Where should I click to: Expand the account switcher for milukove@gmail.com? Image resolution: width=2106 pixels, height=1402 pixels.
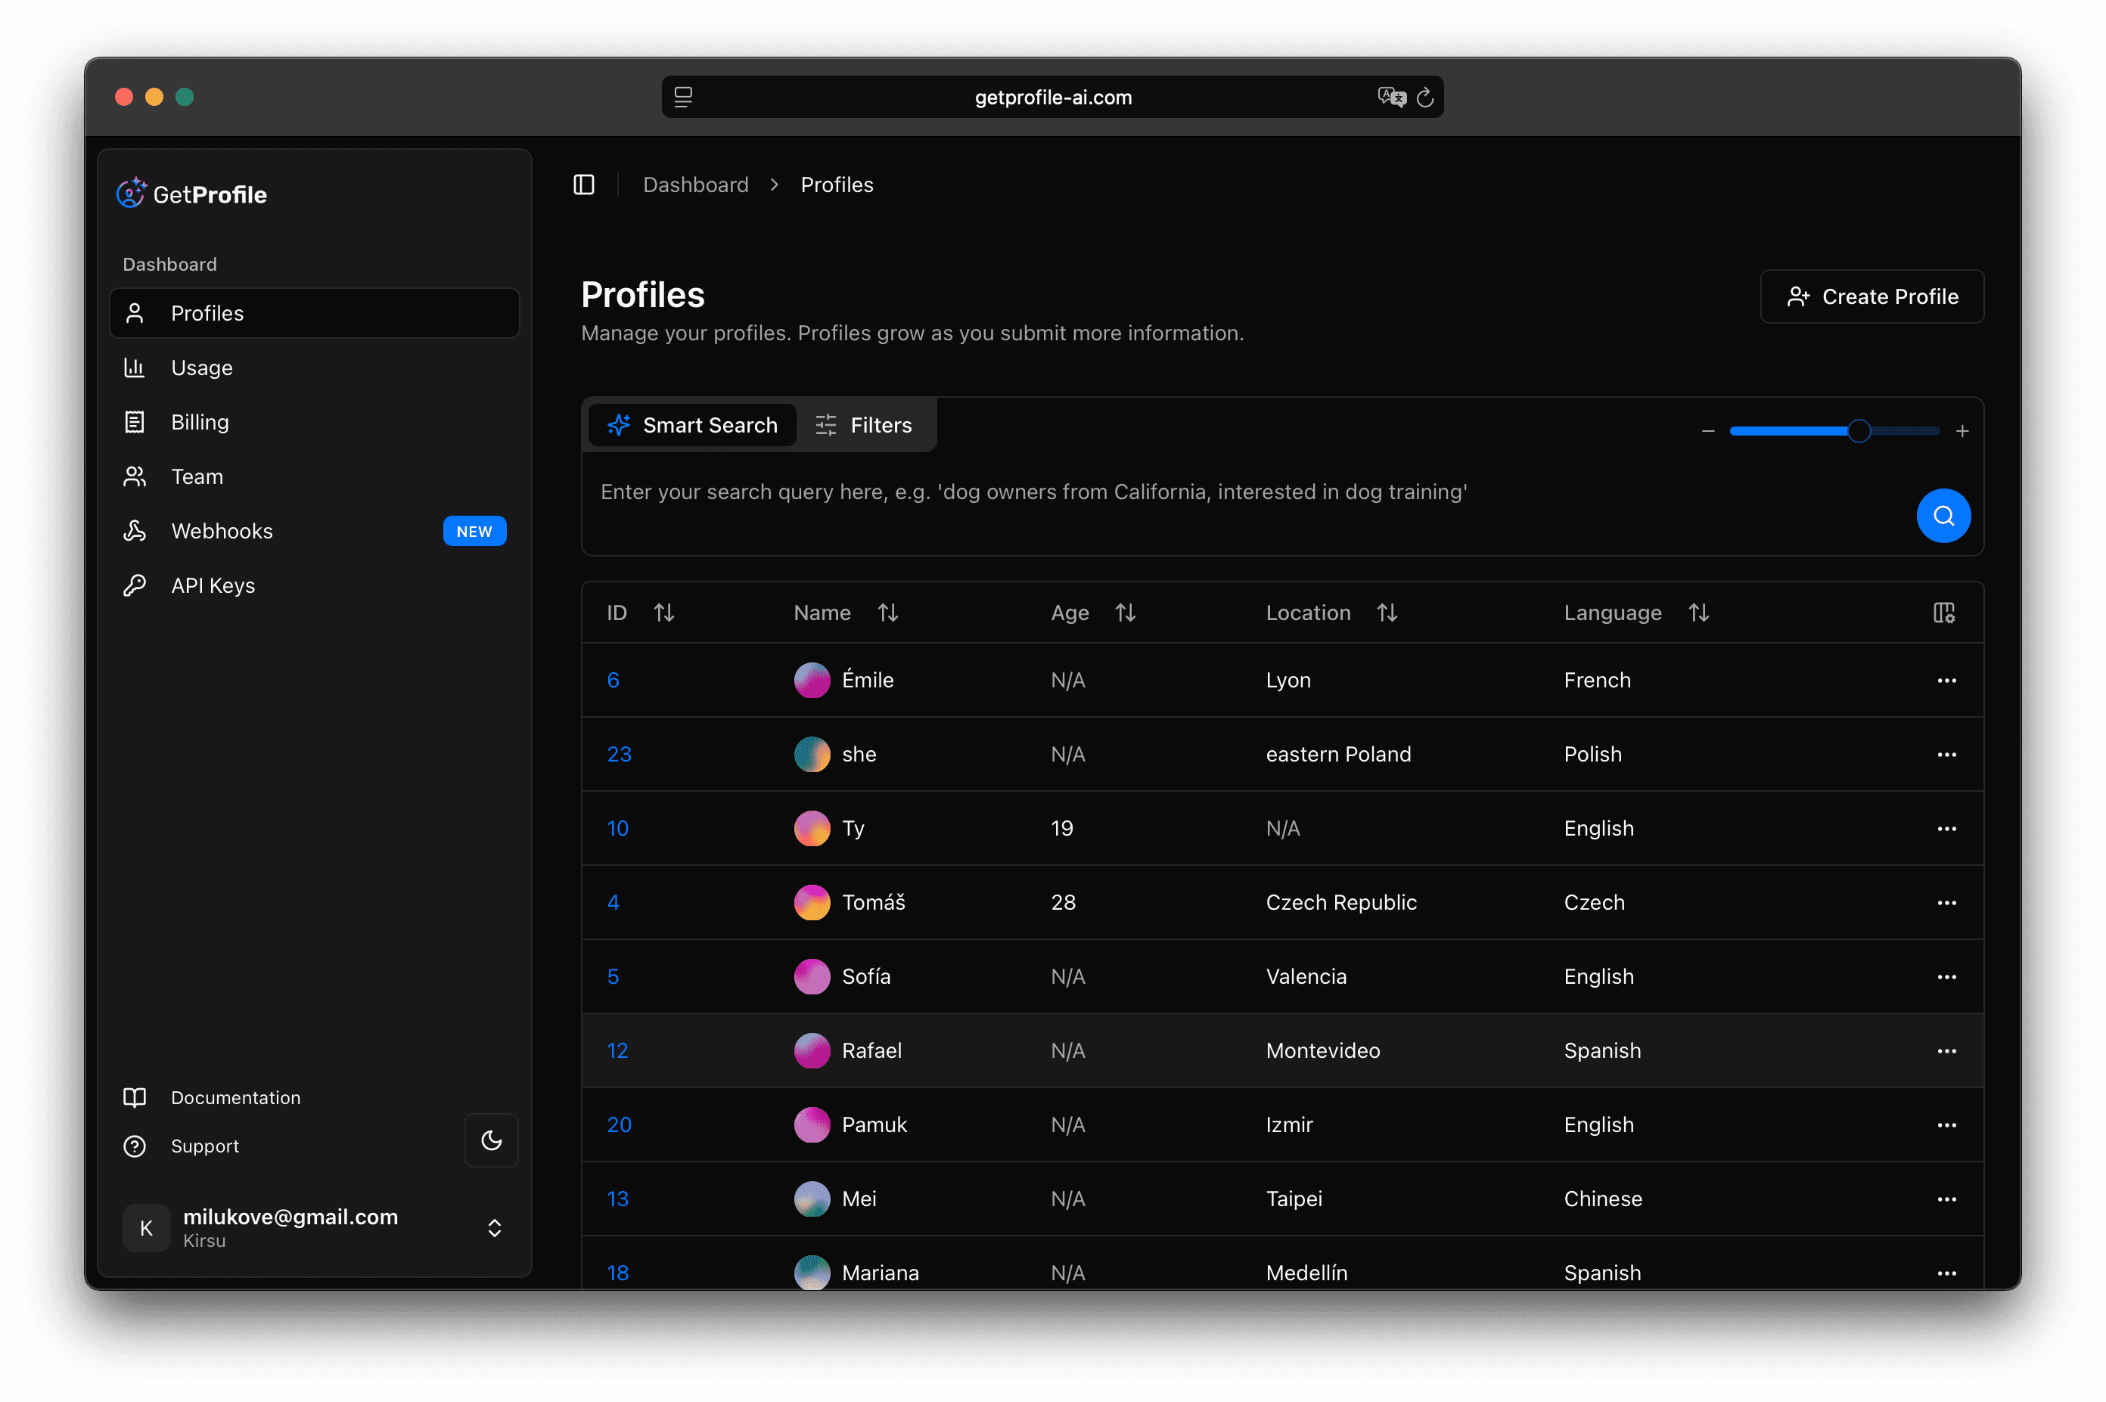tap(494, 1227)
